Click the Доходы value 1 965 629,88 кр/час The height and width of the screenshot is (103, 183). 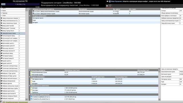coord(71,88)
